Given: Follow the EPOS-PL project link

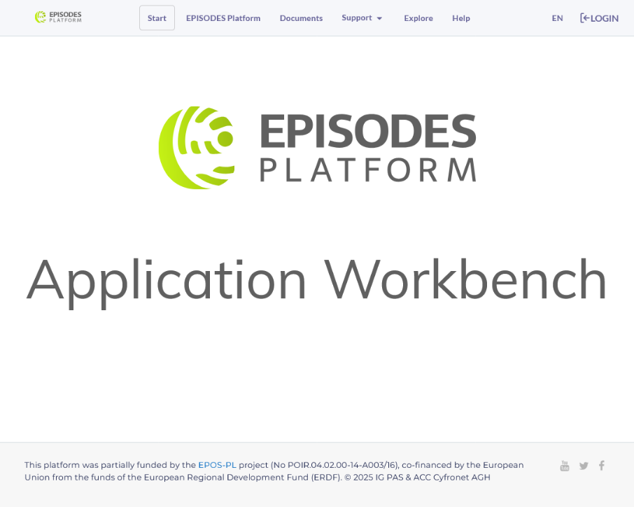Looking at the screenshot, I should [217, 465].
